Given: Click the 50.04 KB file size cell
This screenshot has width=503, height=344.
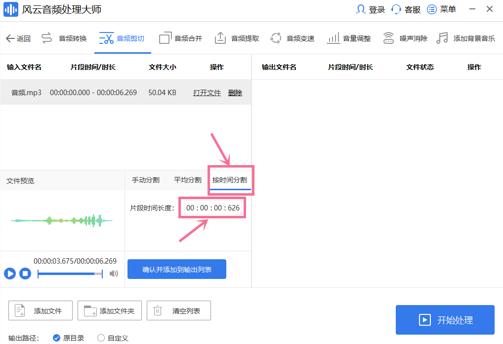Looking at the screenshot, I should (163, 93).
